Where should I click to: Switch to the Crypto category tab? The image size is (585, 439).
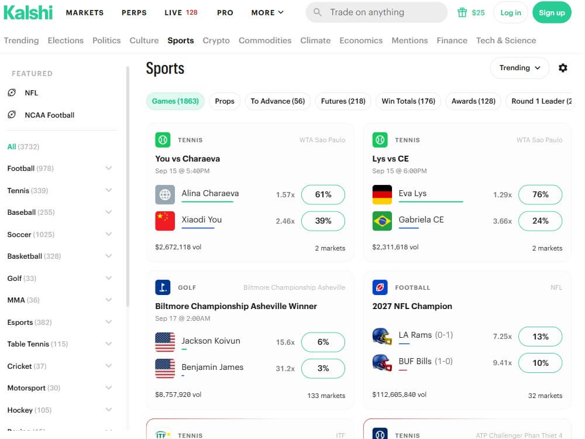pos(216,40)
